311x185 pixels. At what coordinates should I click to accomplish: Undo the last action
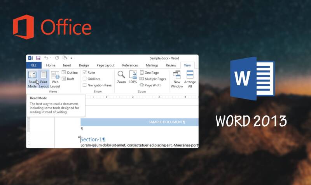click(46, 58)
